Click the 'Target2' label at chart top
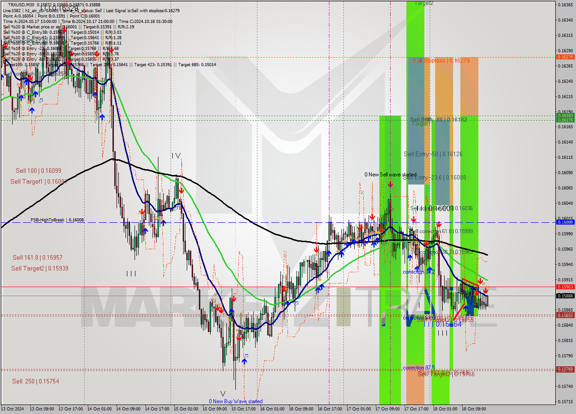576x414 pixels. (424, 3)
